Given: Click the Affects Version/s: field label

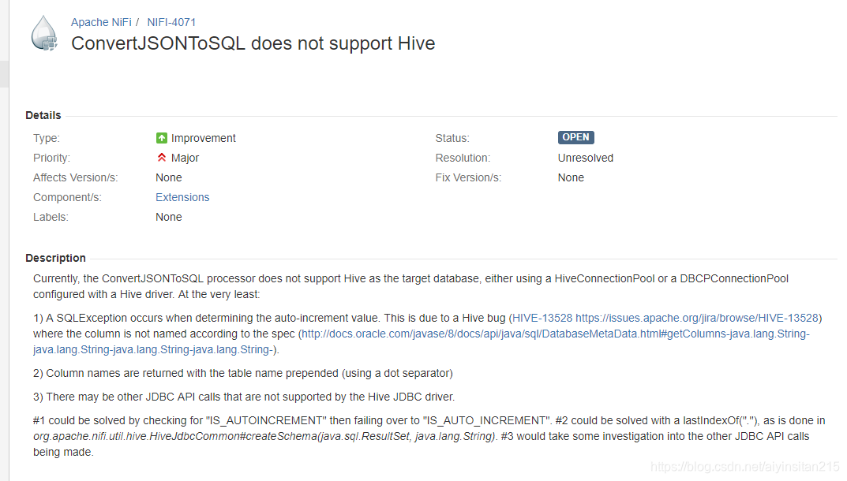Looking at the screenshot, I should coord(75,177).
